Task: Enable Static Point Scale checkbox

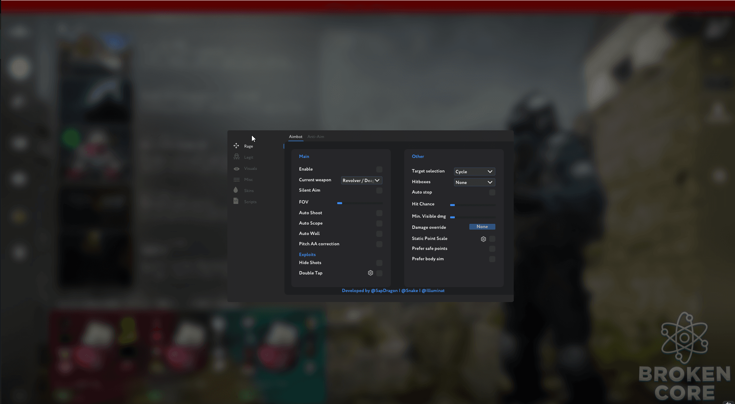Action: pos(492,239)
